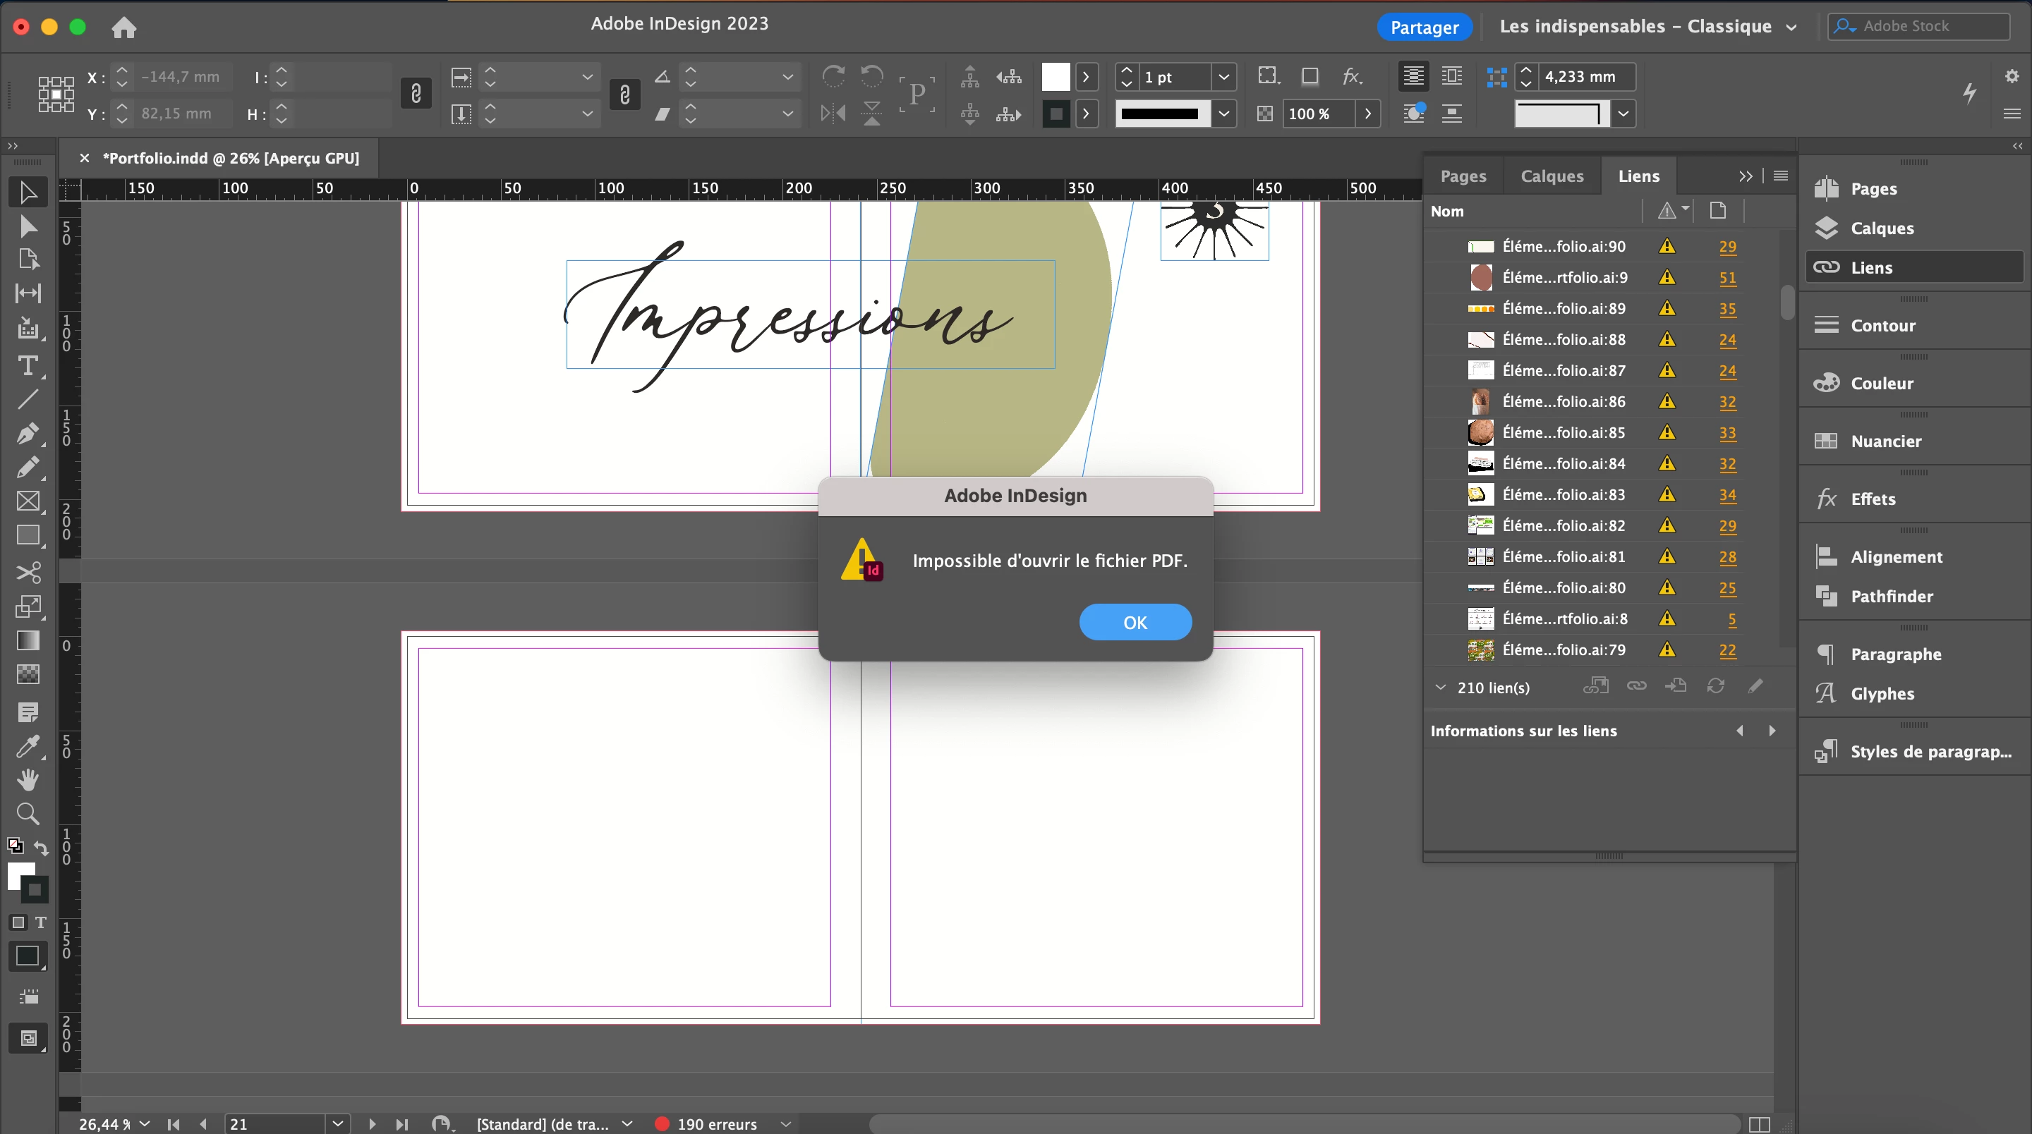The image size is (2032, 1134).
Task: Switch to the Calques tab
Action: tap(1551, 176)
